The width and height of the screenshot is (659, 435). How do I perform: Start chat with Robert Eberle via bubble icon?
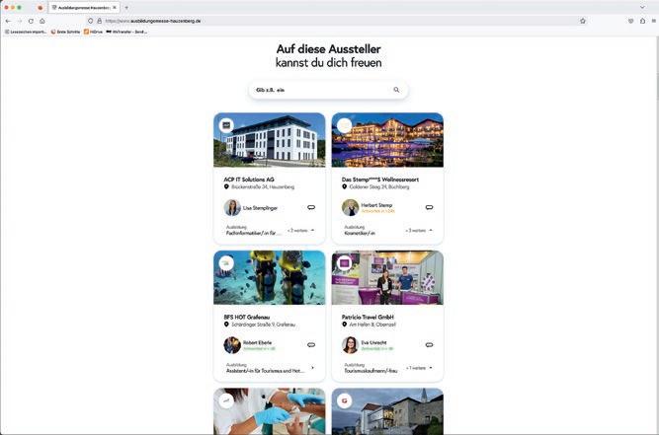[311, 345]
